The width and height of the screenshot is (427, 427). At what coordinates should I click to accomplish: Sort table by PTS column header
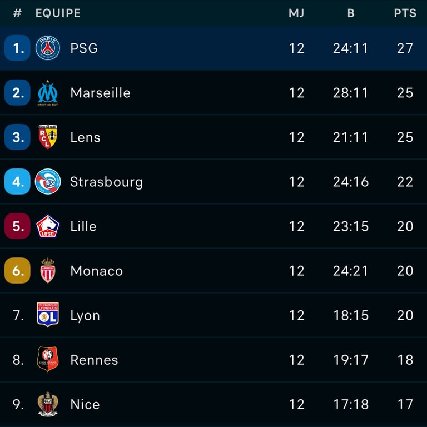[x=405, y=13]
